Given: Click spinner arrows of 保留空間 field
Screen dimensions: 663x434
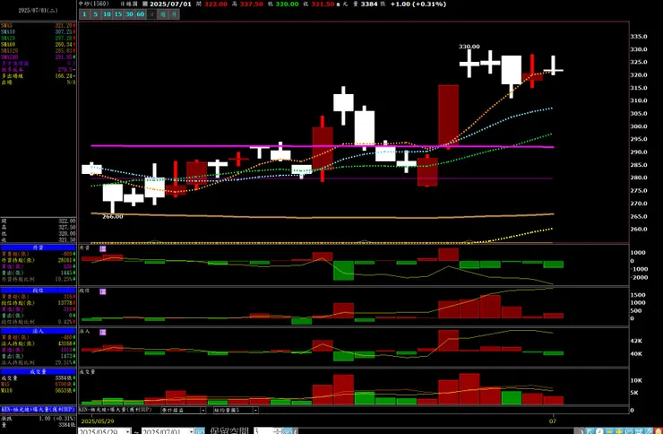Looking at the screenshot, I should pyautogui.click(x=278, y=431).
